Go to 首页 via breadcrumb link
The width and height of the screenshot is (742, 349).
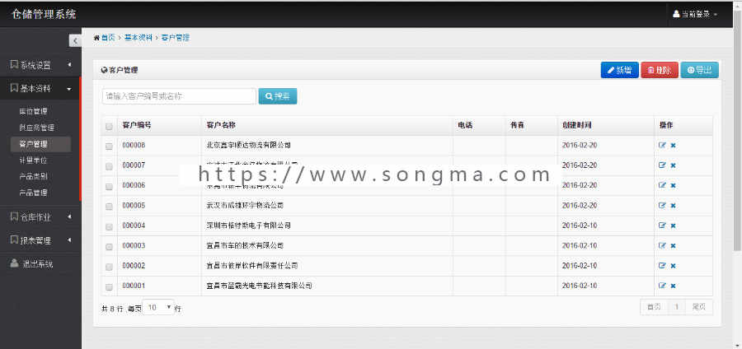tap(108, 38)
